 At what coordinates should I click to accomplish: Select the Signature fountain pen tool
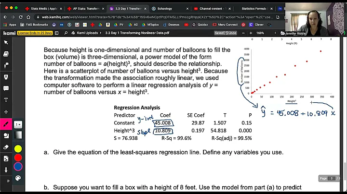(x=6, y=170)
